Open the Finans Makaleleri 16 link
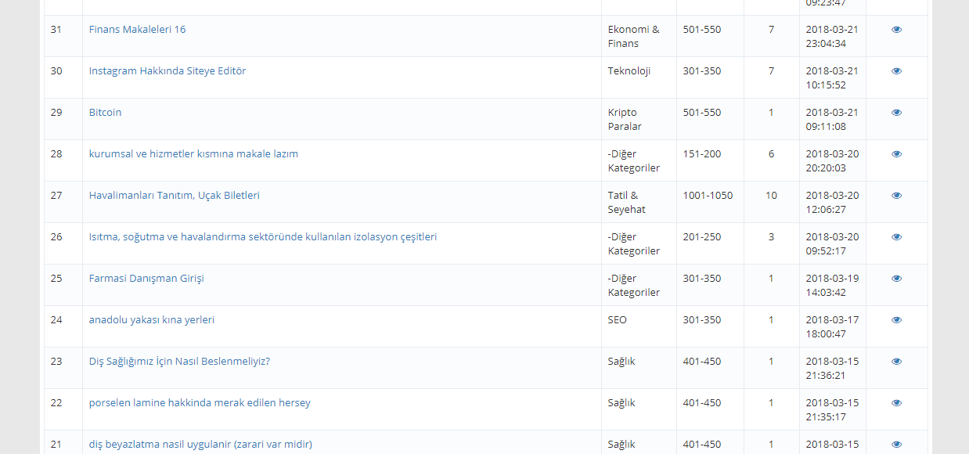 coord(137,30)
